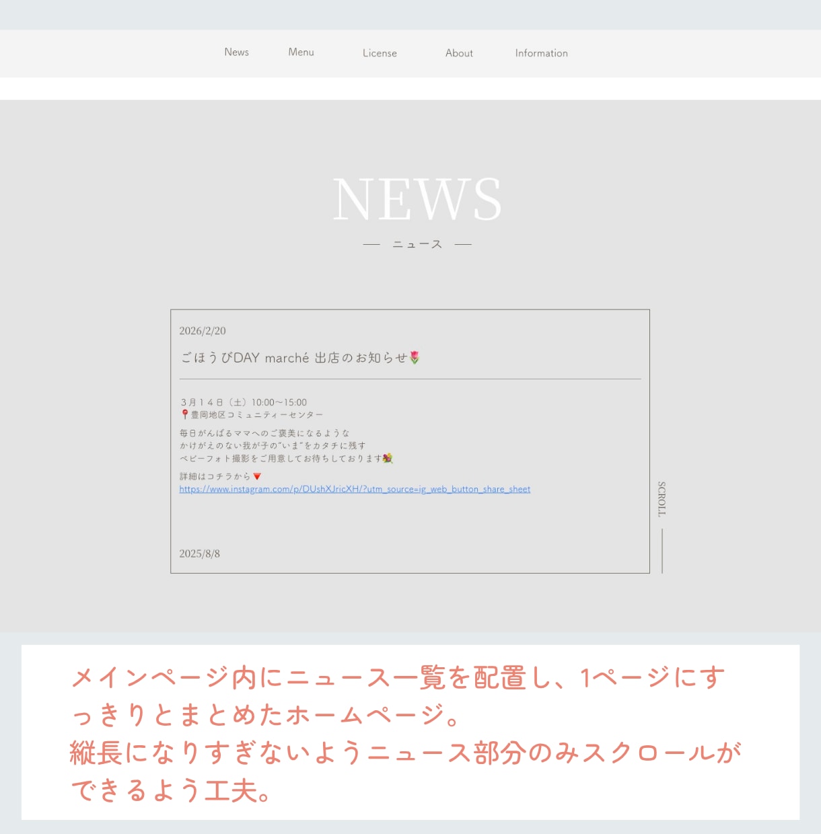The height and width of the screenshot is (834, 821).
Task: Go to the License section
Action: [380, 53]
